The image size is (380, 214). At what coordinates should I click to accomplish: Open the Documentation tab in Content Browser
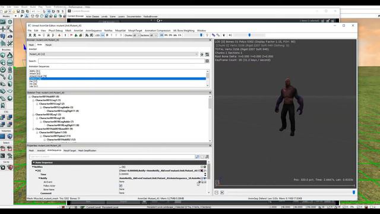pyautogui.click(x=134, y=17)
